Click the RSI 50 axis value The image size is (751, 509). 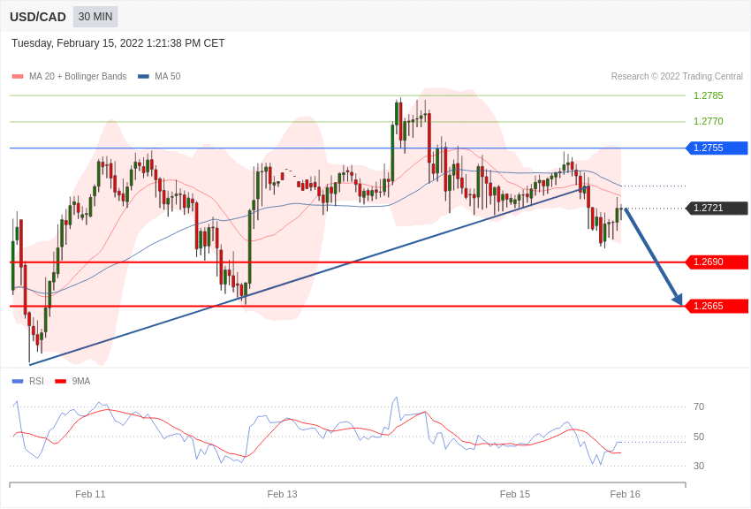click(x=699, y=437)
